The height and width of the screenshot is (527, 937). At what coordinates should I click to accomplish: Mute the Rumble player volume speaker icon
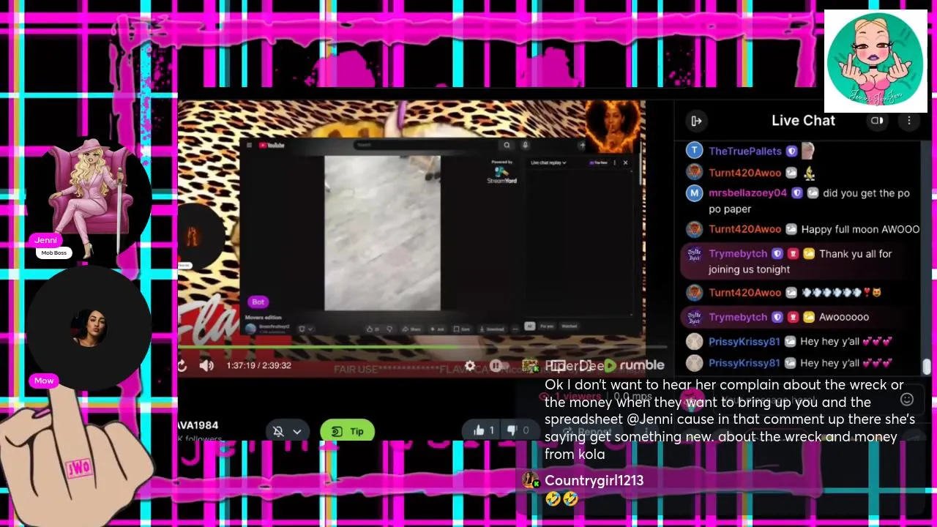(x=206, y=365)
